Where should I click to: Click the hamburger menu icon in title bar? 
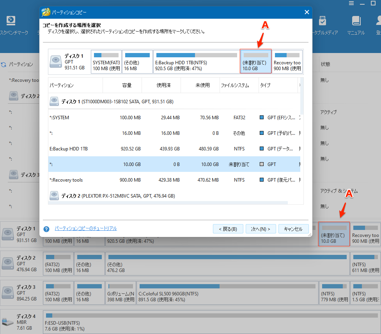click(351, 4)
